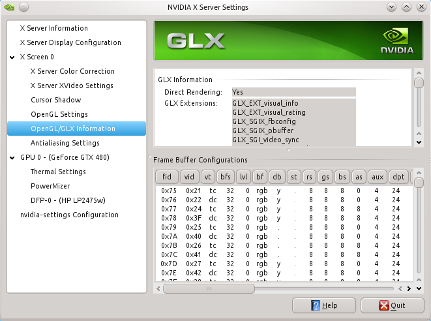
Task: Open Antialiasing Settings page
Action: pos(65,143)
